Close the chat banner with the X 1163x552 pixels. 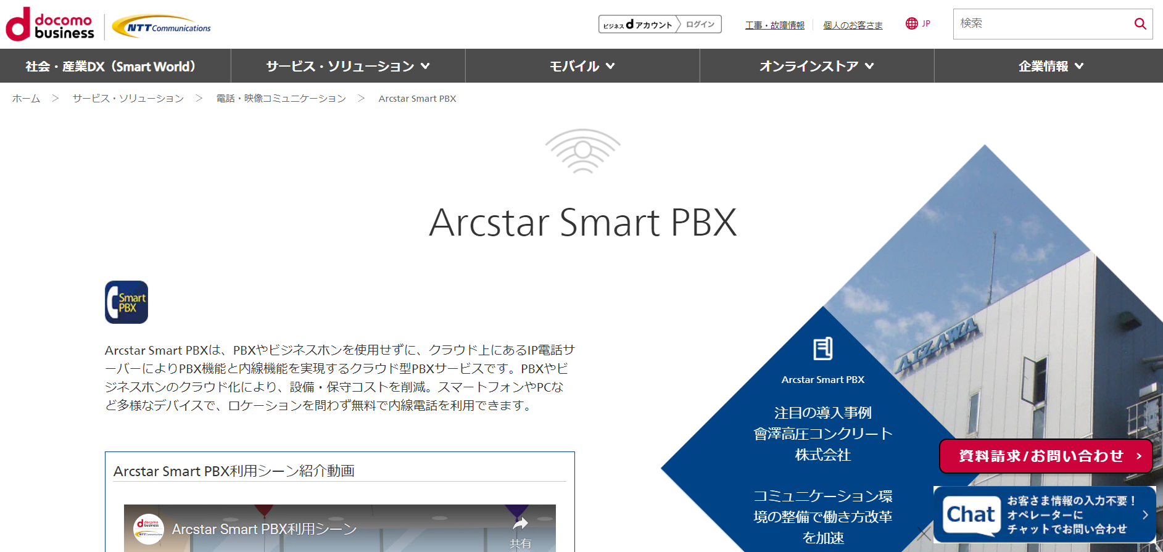(924, 533)
